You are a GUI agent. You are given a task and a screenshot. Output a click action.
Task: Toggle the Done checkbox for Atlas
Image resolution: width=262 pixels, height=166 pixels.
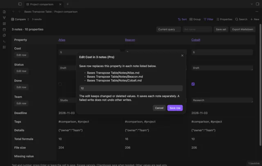(60, 84)
